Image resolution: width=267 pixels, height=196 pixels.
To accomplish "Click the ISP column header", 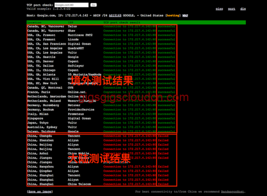I will click(71, 23).
